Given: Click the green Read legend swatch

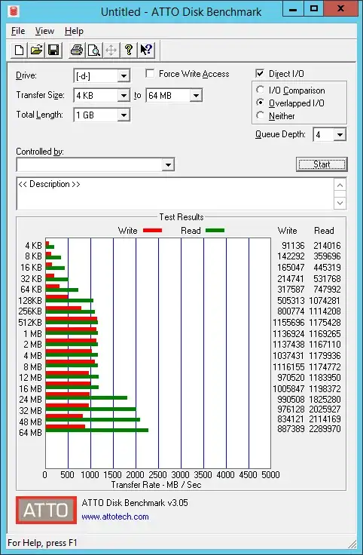Looking at the screenshot, I should pyautogui.click(x=215, y=231).
